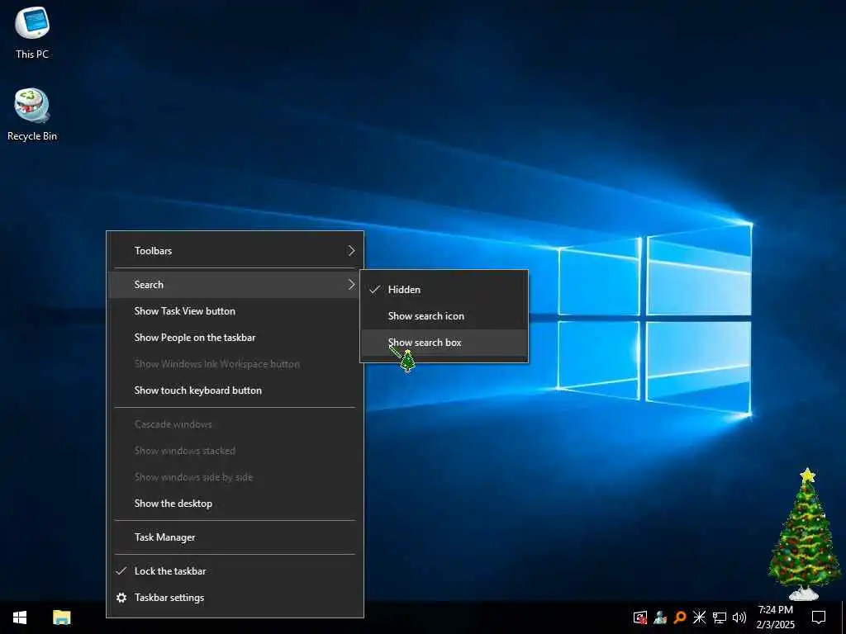Click the Show desktop sliver at taskbar end
Viewport: 846px width, 634px height.
(844, 617)
